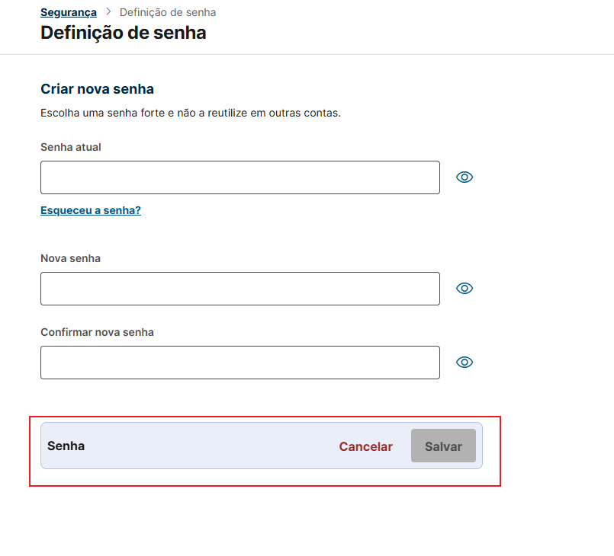614x556 pixels.
Task: Click into the Nova senha input box
Action: coord(240,289)
